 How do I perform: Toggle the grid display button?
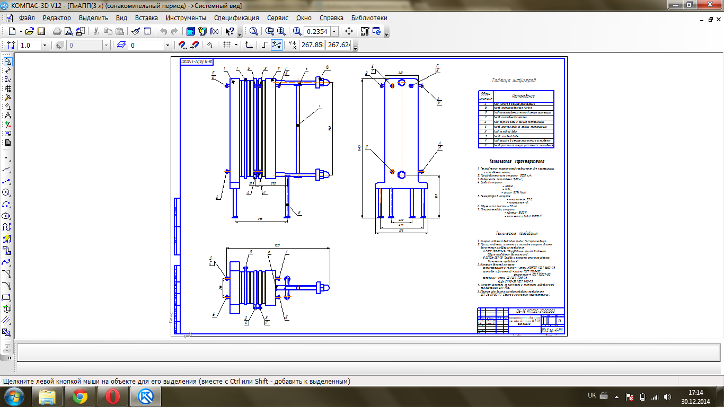click(227, 45)
